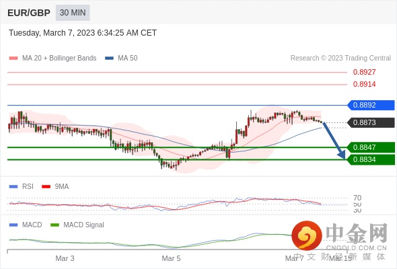
Task: Click the Mar 5 date axis marker
Action: 171,258
